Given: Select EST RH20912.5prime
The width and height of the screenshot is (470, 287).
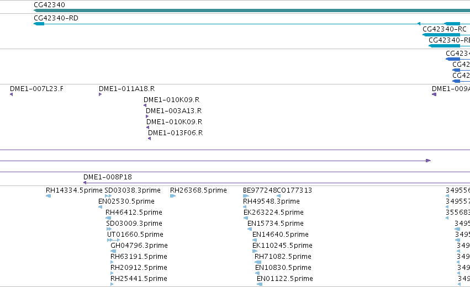Looking at the screenshot, I should coord(139,268).
